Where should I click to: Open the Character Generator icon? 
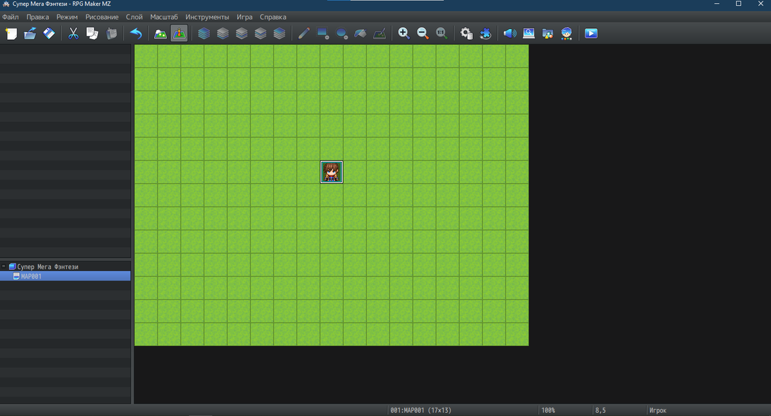(567, 33)
